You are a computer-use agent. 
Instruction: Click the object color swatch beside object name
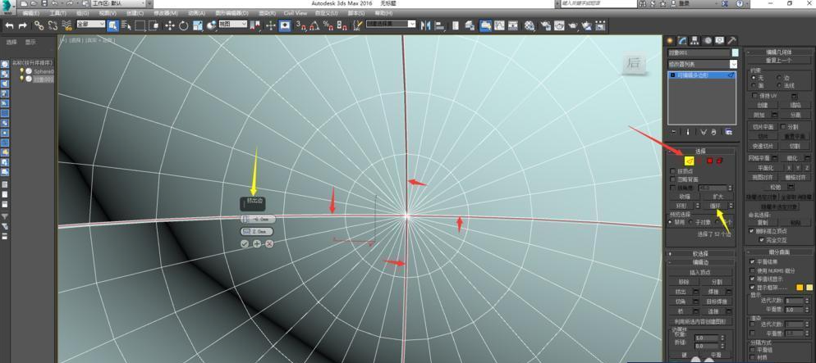[735, 53]
